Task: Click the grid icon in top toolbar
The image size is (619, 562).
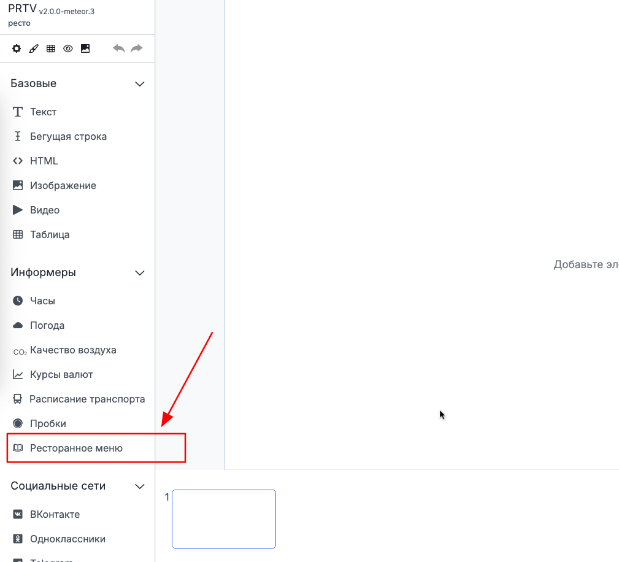Action: [x=51, y=48]
